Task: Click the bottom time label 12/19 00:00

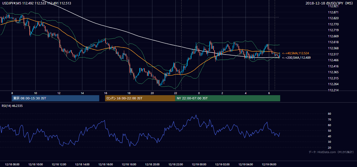Action: [x=199, y=164]
